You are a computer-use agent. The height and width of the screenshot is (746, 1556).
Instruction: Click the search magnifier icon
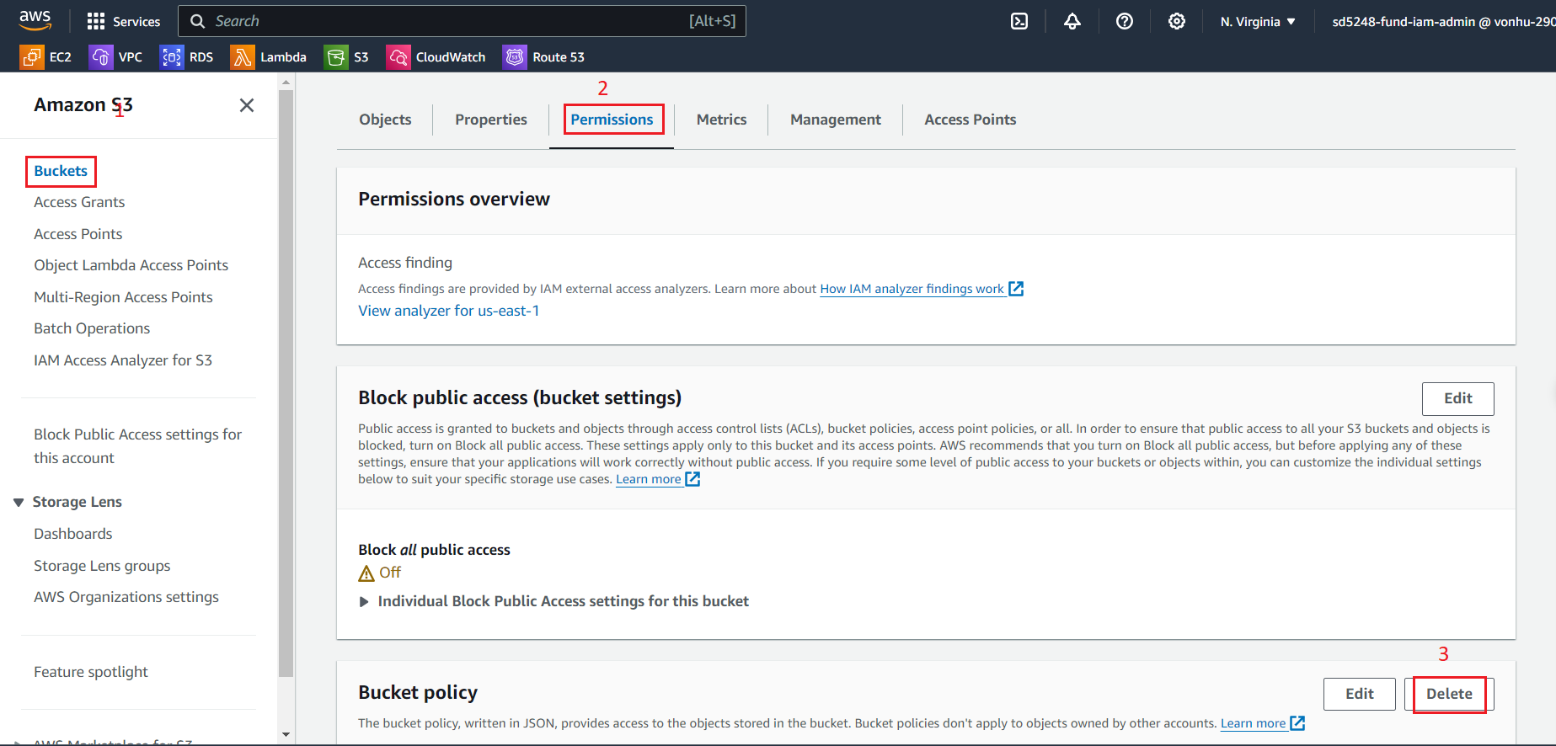coord(198,21)
